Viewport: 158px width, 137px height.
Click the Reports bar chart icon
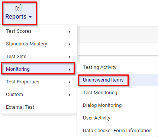tap(19, 7)
